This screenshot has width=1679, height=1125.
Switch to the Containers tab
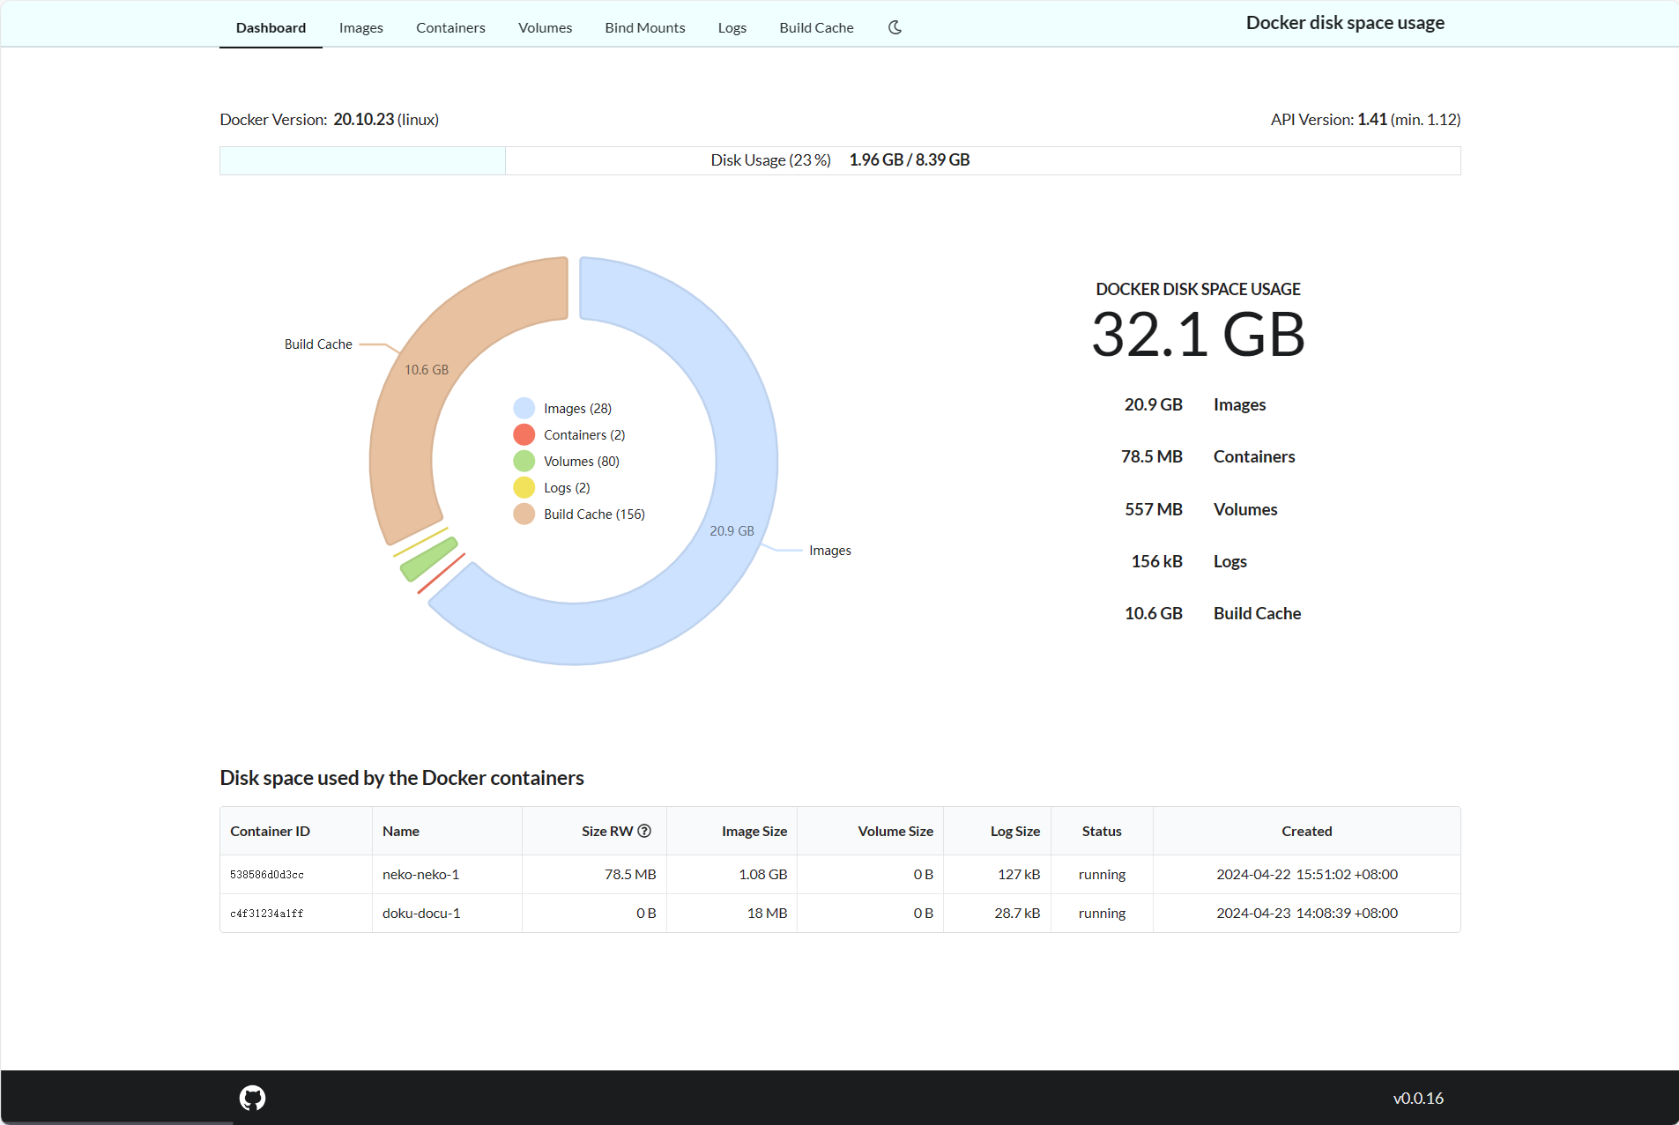point(450,27)
